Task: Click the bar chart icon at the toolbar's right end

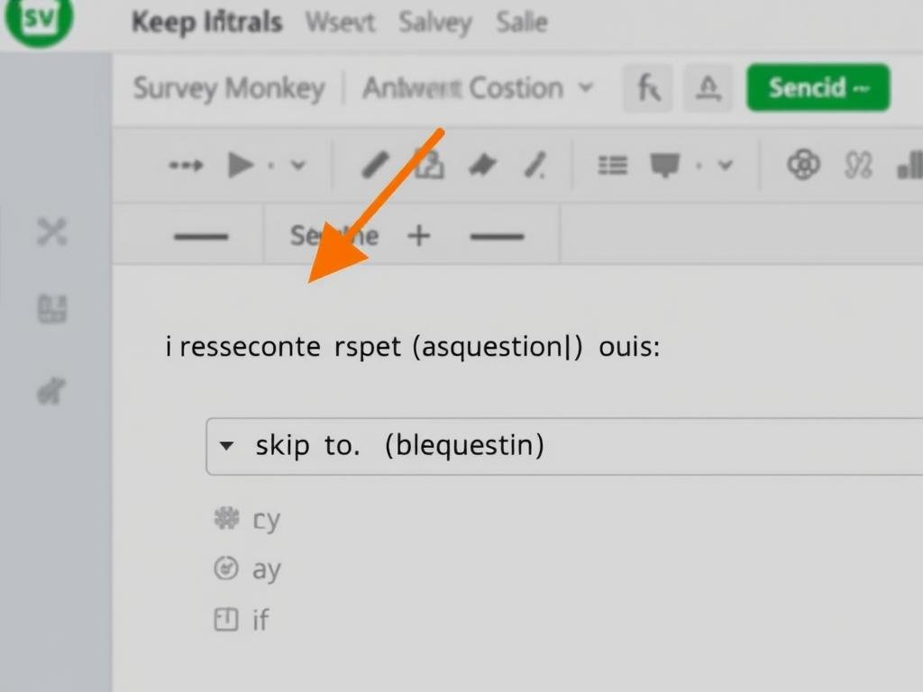Action: [912, 164]
